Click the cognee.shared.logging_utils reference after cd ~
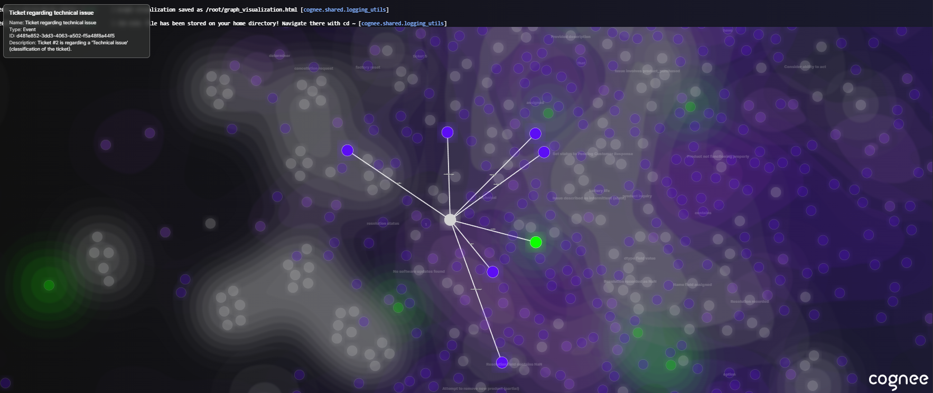This screenshot has height=393, width=933. [x=403, y=23]
